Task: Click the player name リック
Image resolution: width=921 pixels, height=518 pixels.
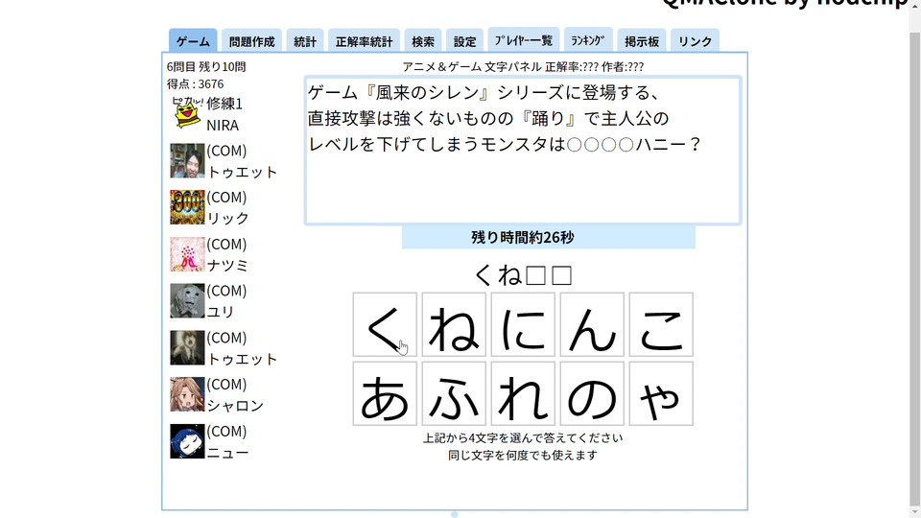Action: [228, 219]
